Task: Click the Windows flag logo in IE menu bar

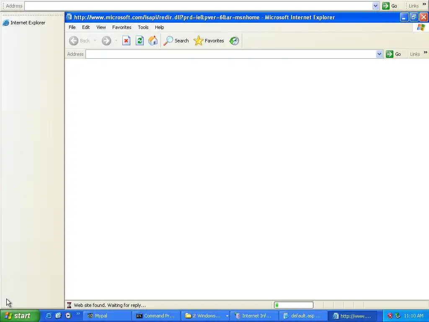Action: (x=421, y=27)
